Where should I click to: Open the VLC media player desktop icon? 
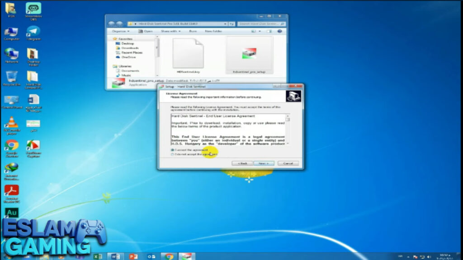(12, 124)
